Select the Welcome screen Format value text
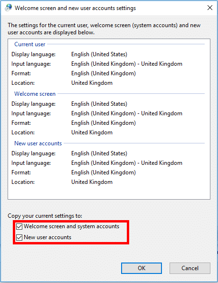Viewport: 218px width, 283px height. point(104,123)
